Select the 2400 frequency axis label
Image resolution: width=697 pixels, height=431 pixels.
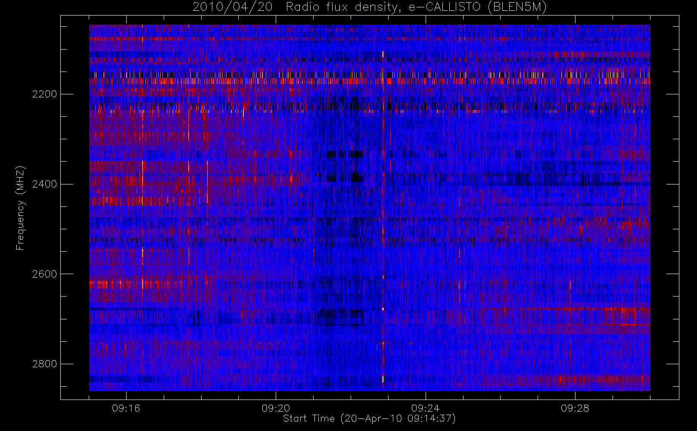pos(44,184)
